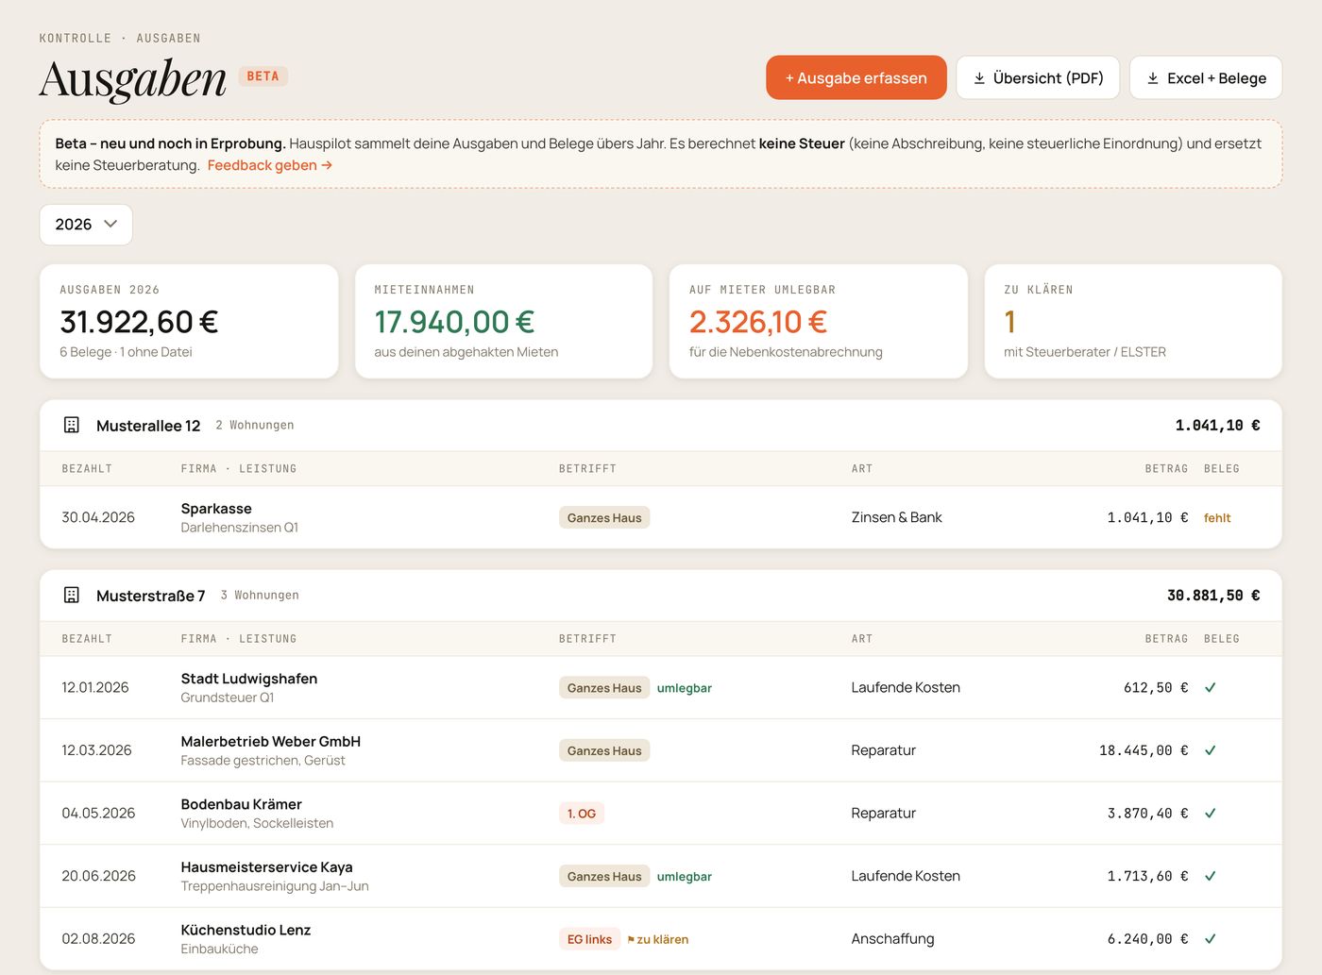Viewport: 1322px width, 975px height.
Task: Click the Beleg checkmark for Küchenstudio Lenz
Action: [x=1210, y=939]
